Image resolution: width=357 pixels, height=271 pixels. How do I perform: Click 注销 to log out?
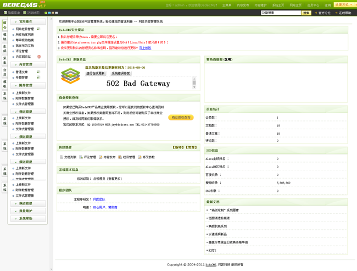point(328,5)
